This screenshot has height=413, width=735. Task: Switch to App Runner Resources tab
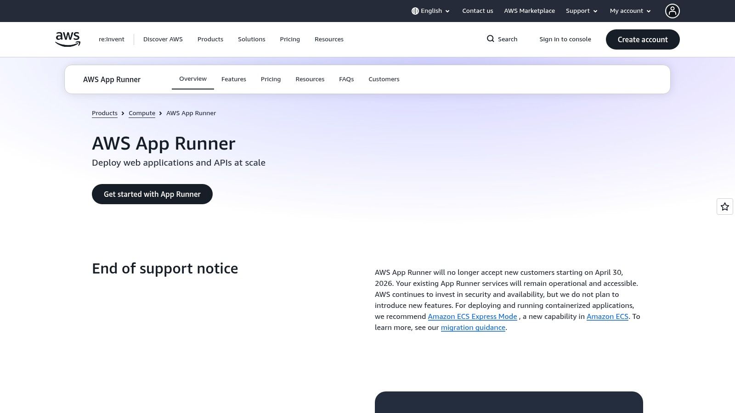click(310, 79)
